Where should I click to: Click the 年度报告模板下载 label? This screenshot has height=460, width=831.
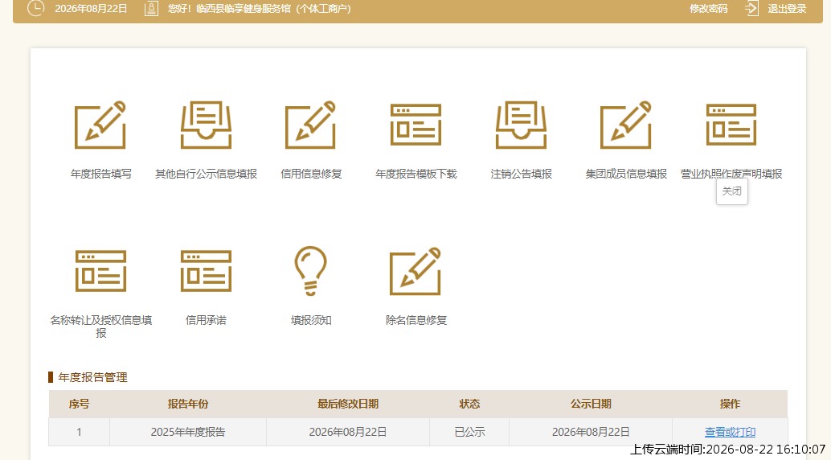[x=416, y=174]
